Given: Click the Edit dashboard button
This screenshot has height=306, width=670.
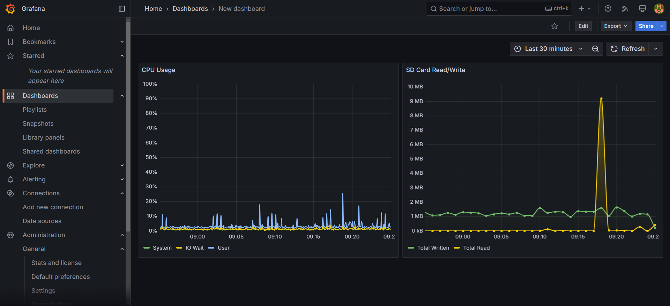Looking at the screenshot, I should point(583,26).
